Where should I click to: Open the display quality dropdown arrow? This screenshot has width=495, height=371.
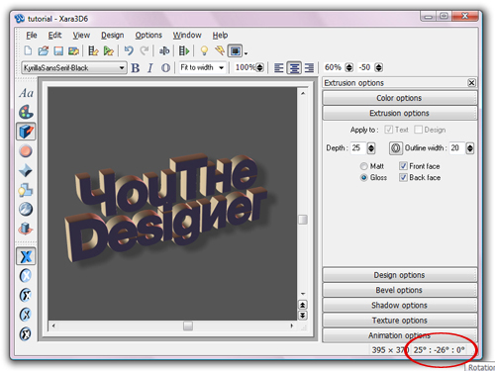click(246, 53)
